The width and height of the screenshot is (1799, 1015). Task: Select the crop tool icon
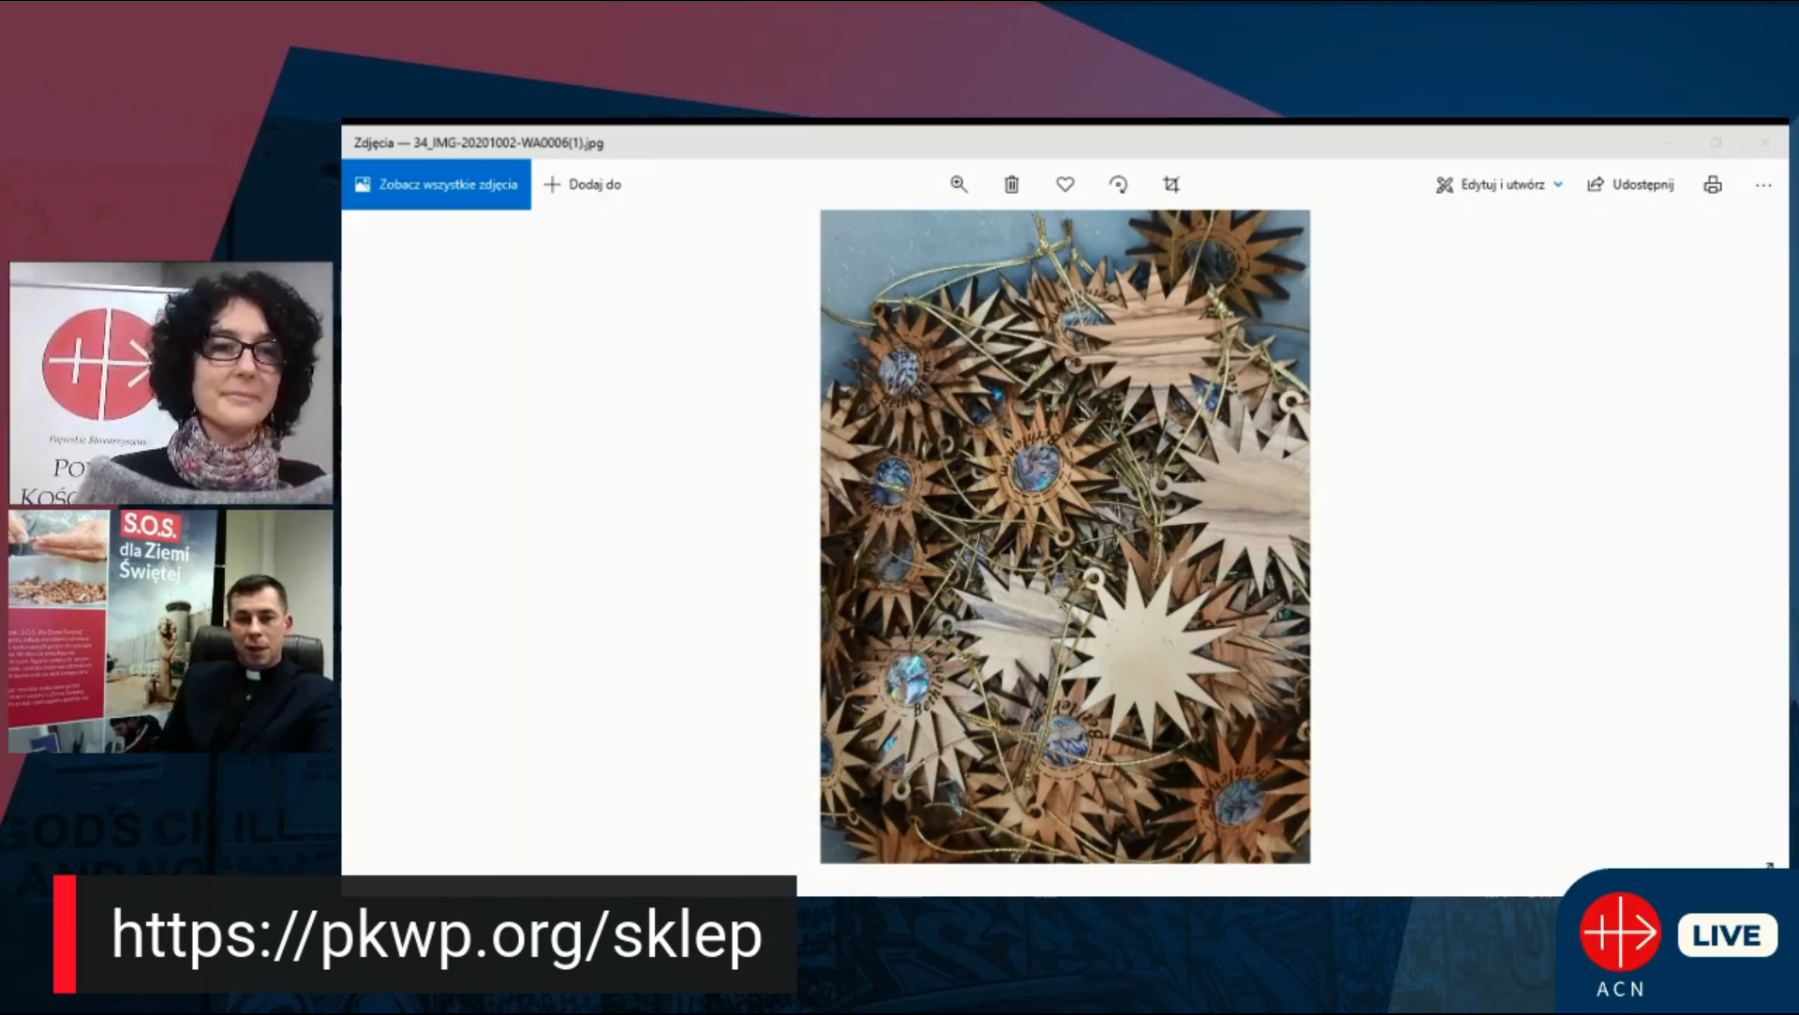(x=1171, y=185)
